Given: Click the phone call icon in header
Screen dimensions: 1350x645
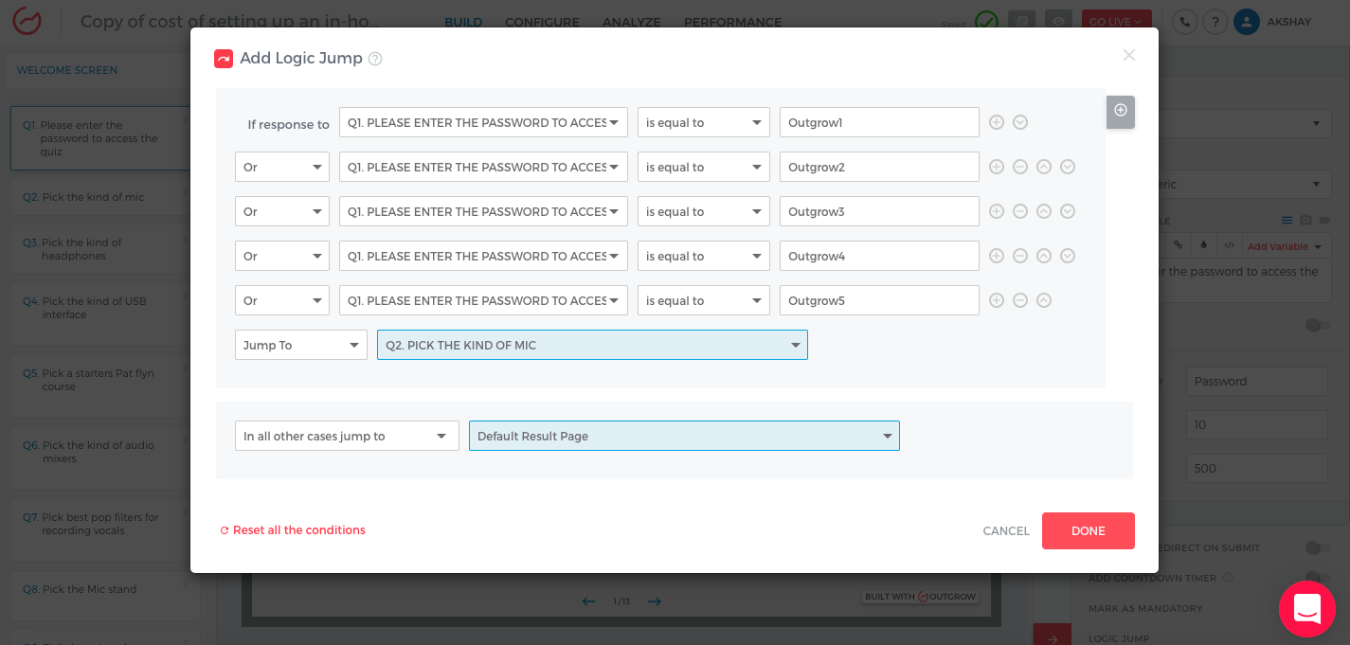Looking at the screenshot, I should (1184, 22).
